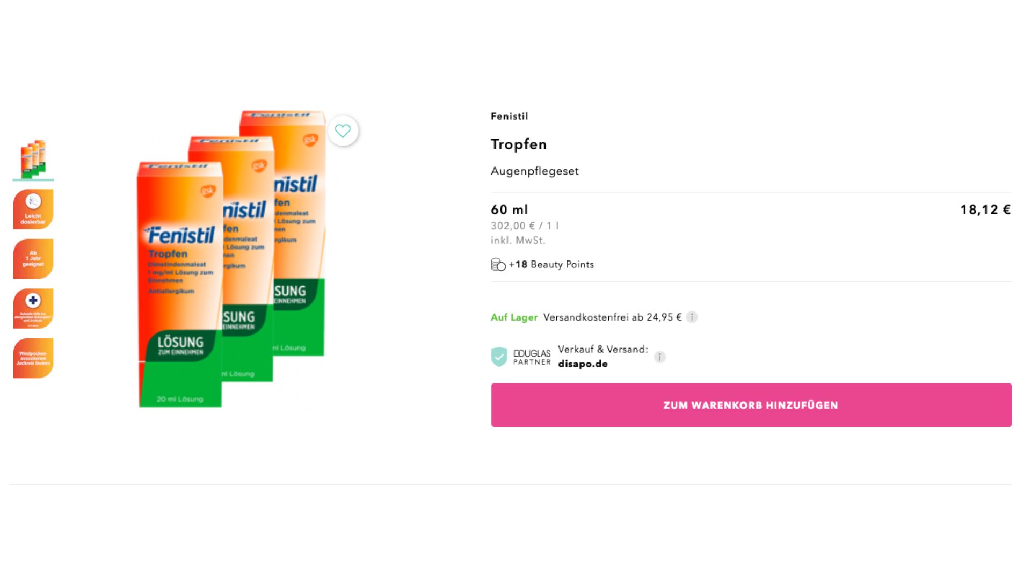The image size is (1031, 580).
Task: Open thumbnail with blue cross icon
Action: (33, 308)
